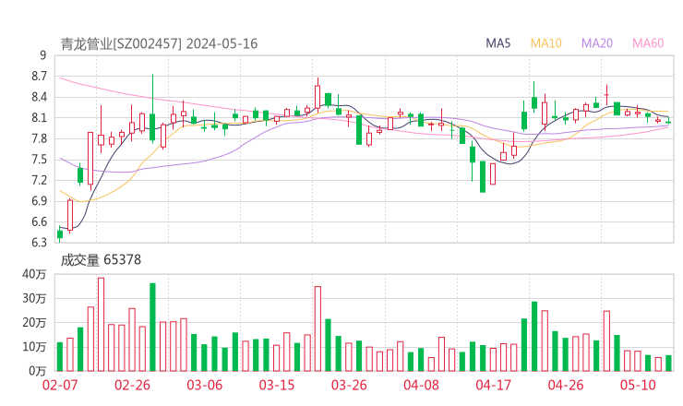
Task: Click the 6.6 price axis label
Action: (x=39, y=222)
